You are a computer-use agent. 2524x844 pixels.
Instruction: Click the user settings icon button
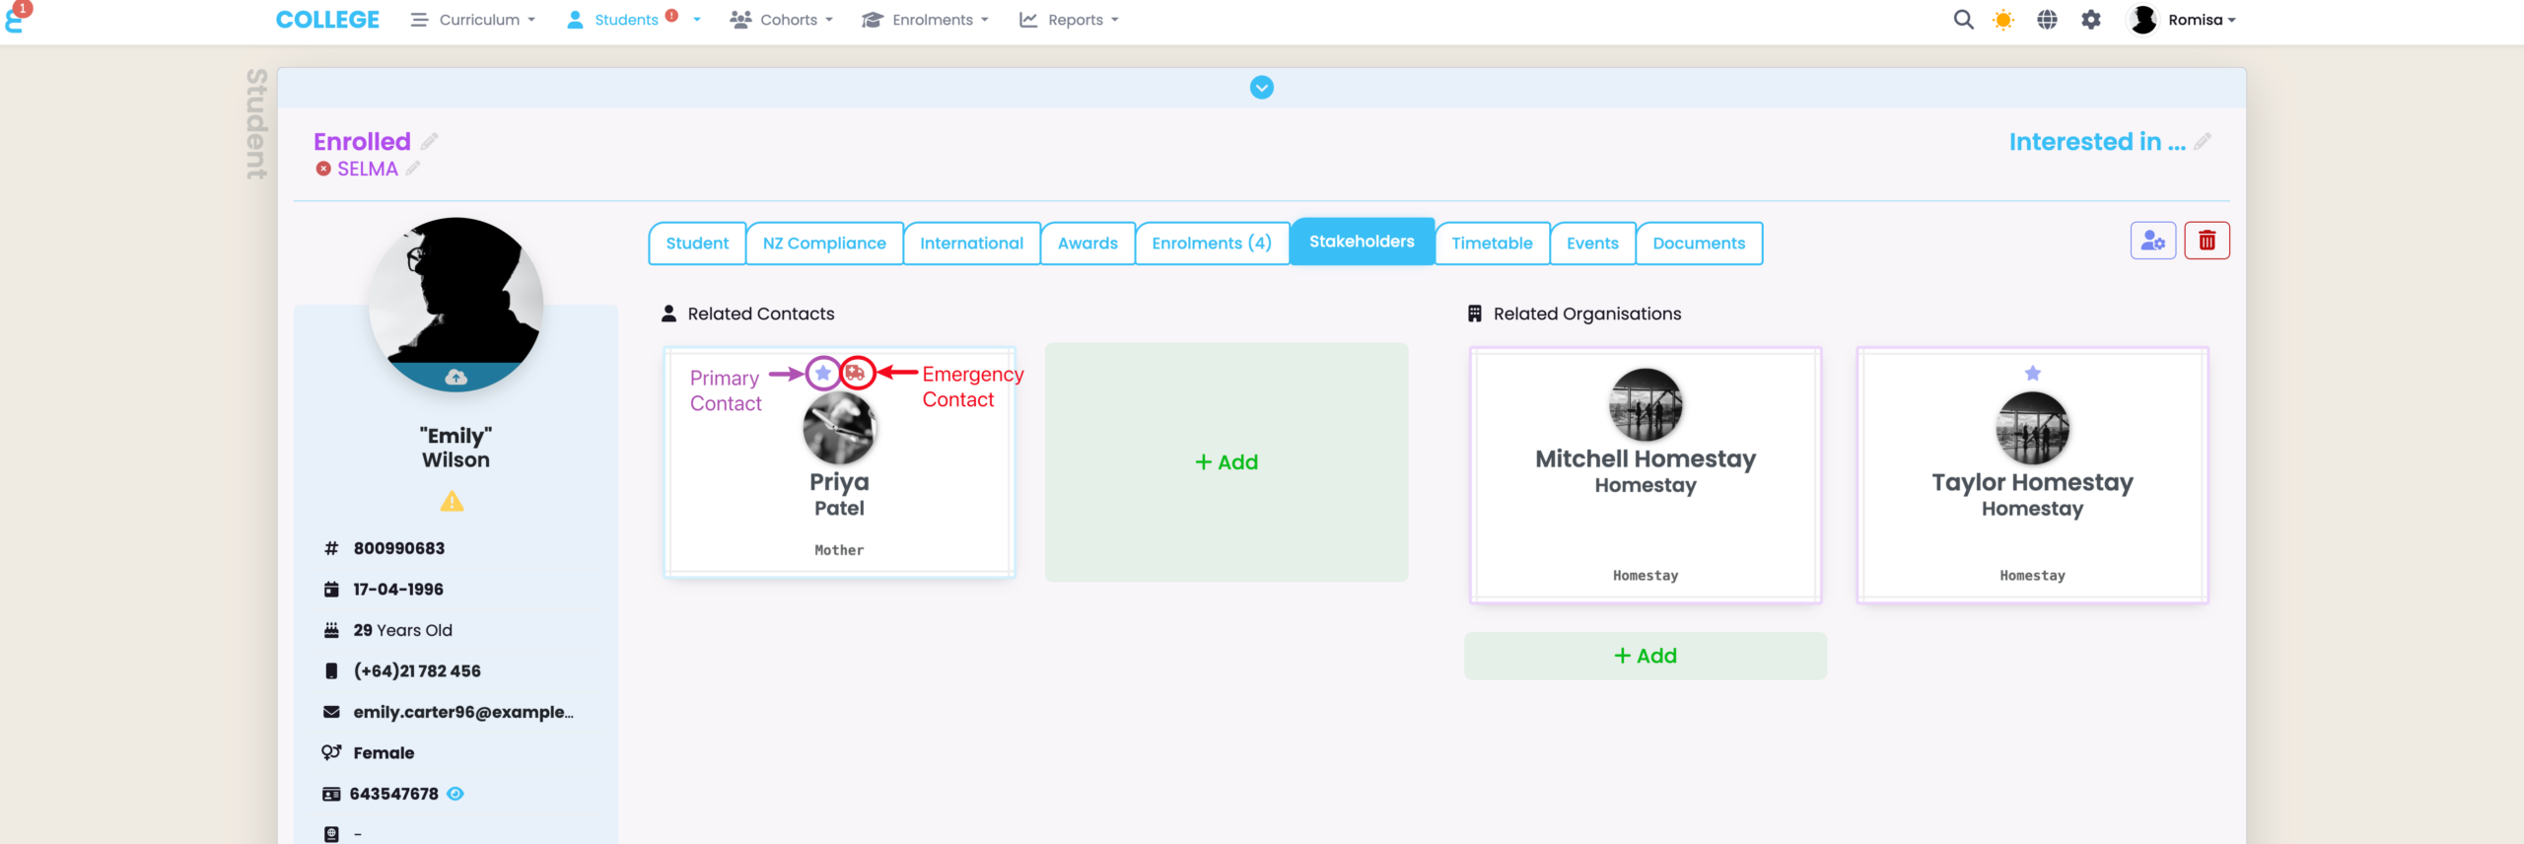(x=2152, y=241)
